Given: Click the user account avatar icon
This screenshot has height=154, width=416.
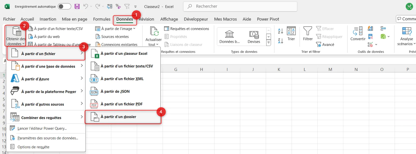Looking at the screenshot, I should tap(409, 6).
